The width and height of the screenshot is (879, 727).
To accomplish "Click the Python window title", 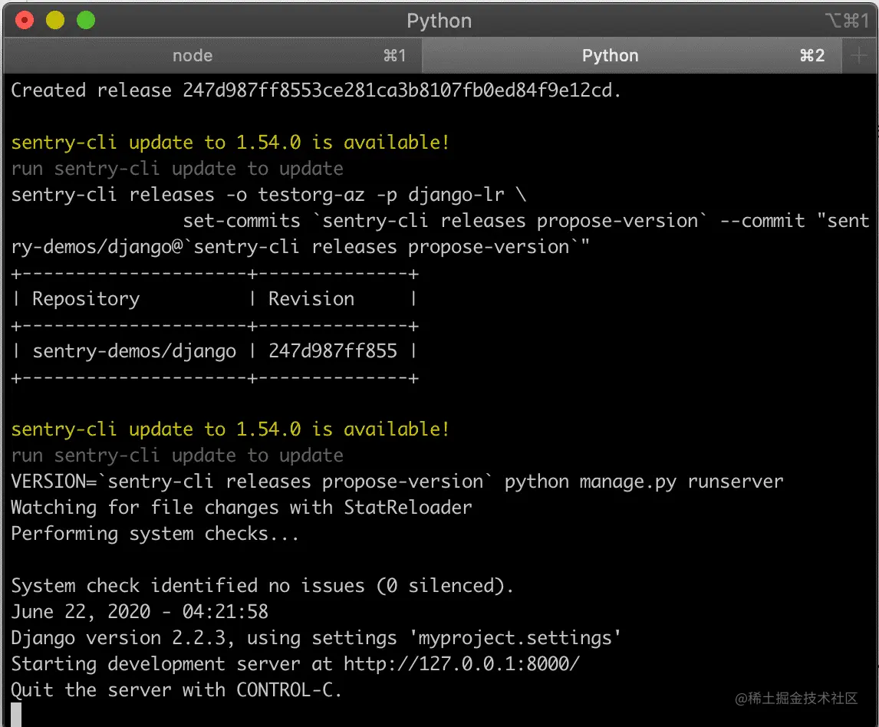I will (439, 21).
